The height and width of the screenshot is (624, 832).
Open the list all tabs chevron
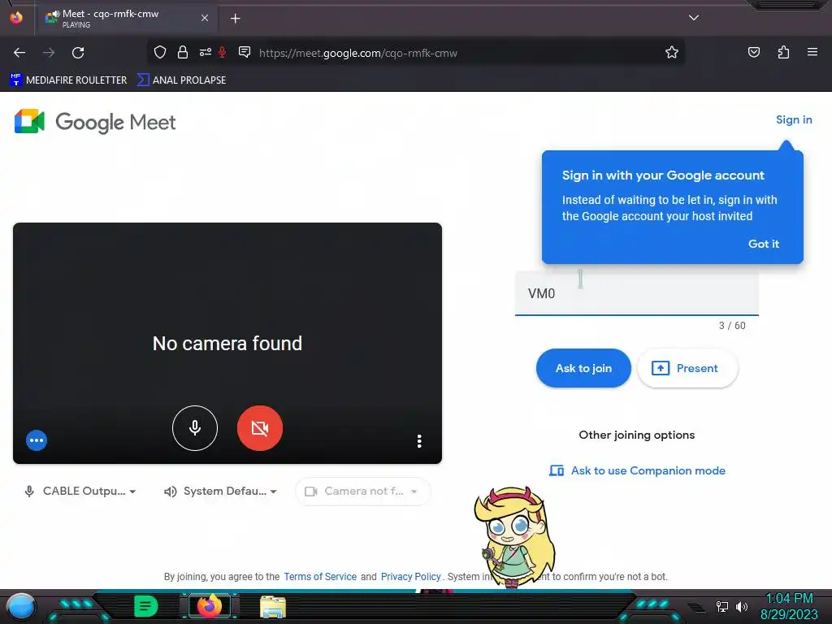click(694, 18)
